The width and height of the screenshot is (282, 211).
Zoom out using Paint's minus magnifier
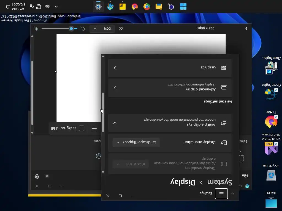(83, 29)
